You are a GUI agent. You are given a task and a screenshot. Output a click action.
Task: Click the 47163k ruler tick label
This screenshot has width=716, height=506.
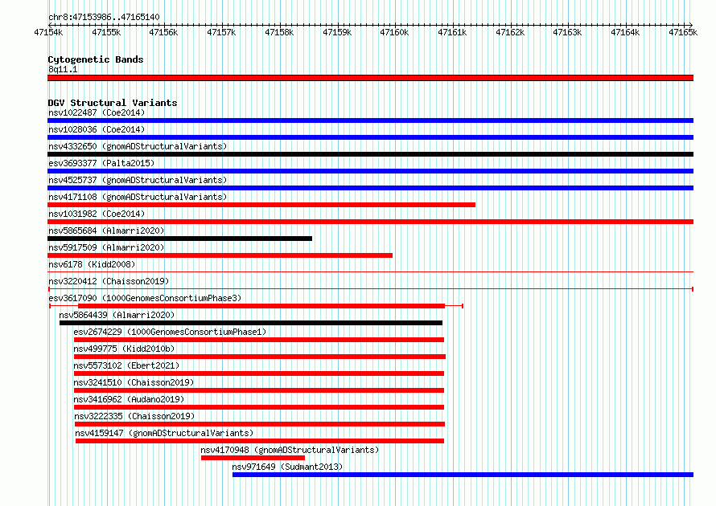click(568, 32)
